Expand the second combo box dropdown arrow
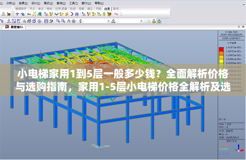Image resolution: width=246 pixels, height=160 pixels. (x=141, y=21)
